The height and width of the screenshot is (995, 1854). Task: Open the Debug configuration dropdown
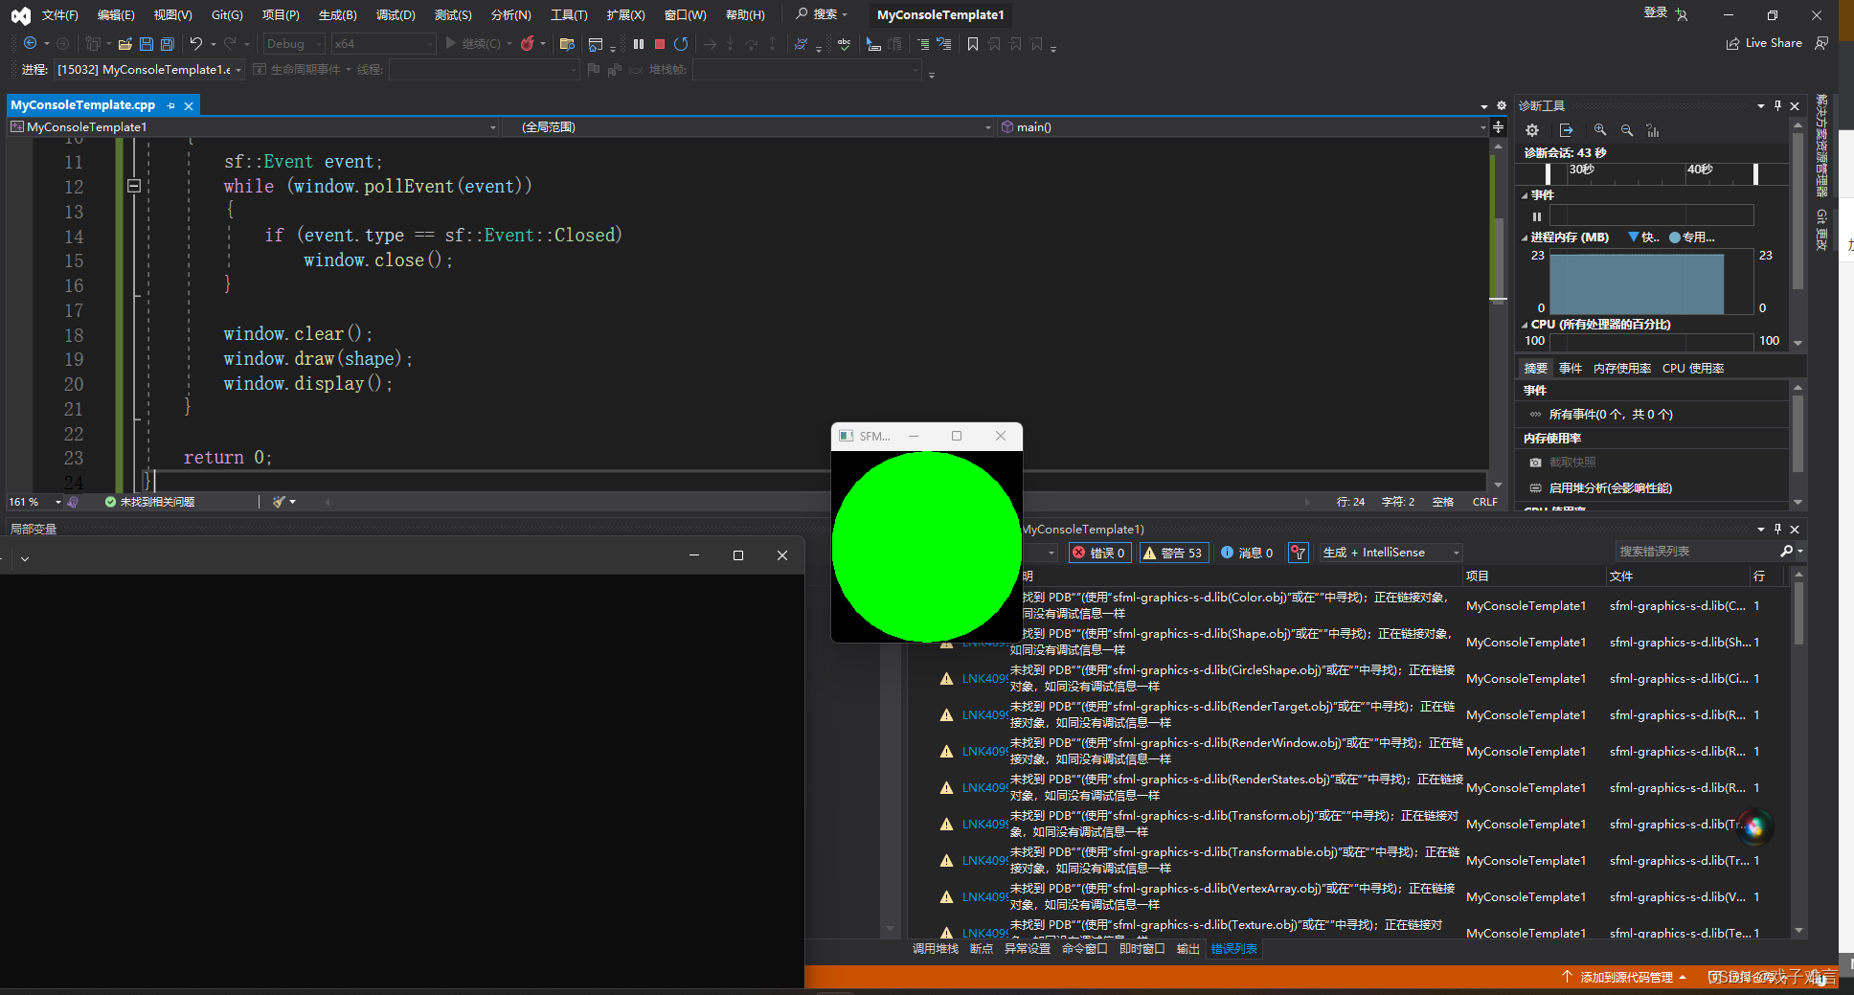(319, 43)
